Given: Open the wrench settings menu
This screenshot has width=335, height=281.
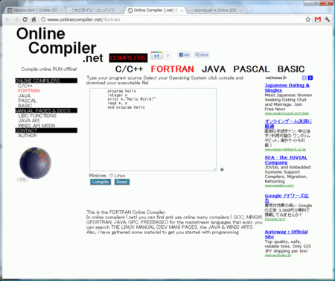Looking at the screenshot, I should (x=328, y=19).
